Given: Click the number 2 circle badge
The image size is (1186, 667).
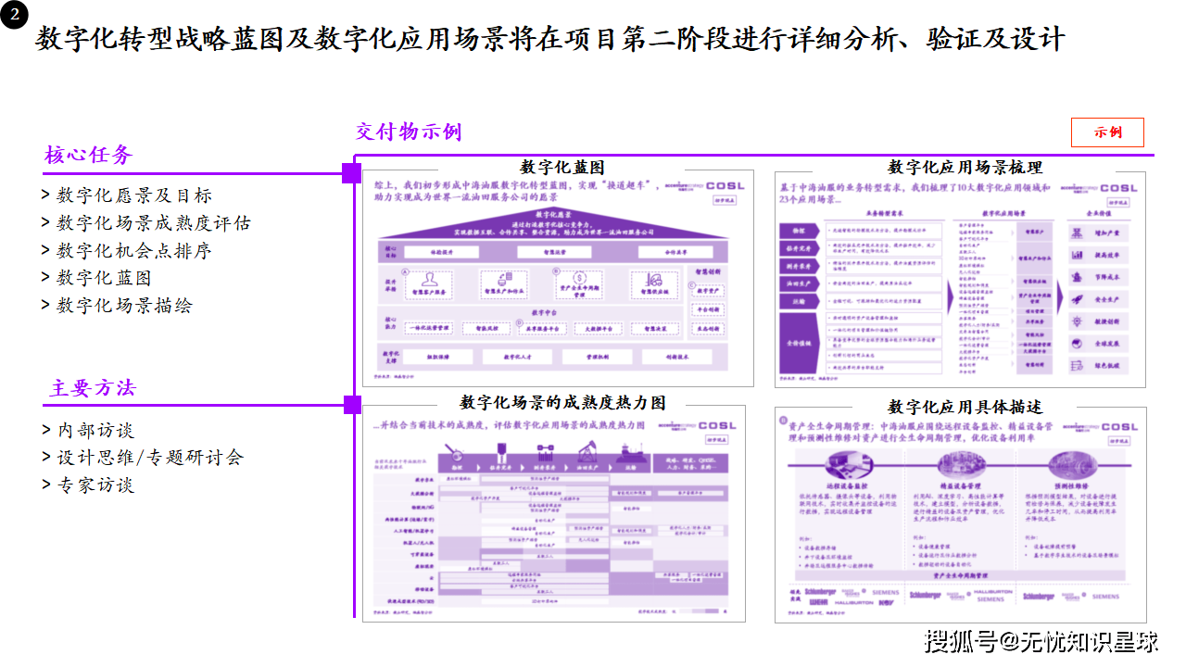Looking at the screenshot, I should 14,16.
